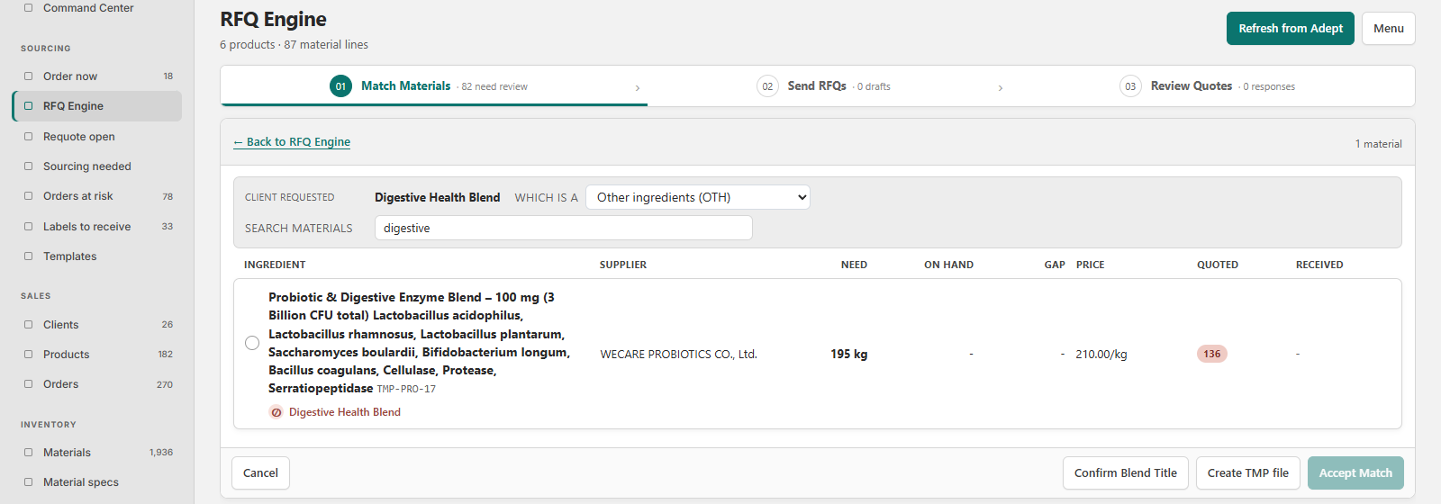Click Create TMP file button
This screenshot has height=504, width=1441.
pos(1248,472)
